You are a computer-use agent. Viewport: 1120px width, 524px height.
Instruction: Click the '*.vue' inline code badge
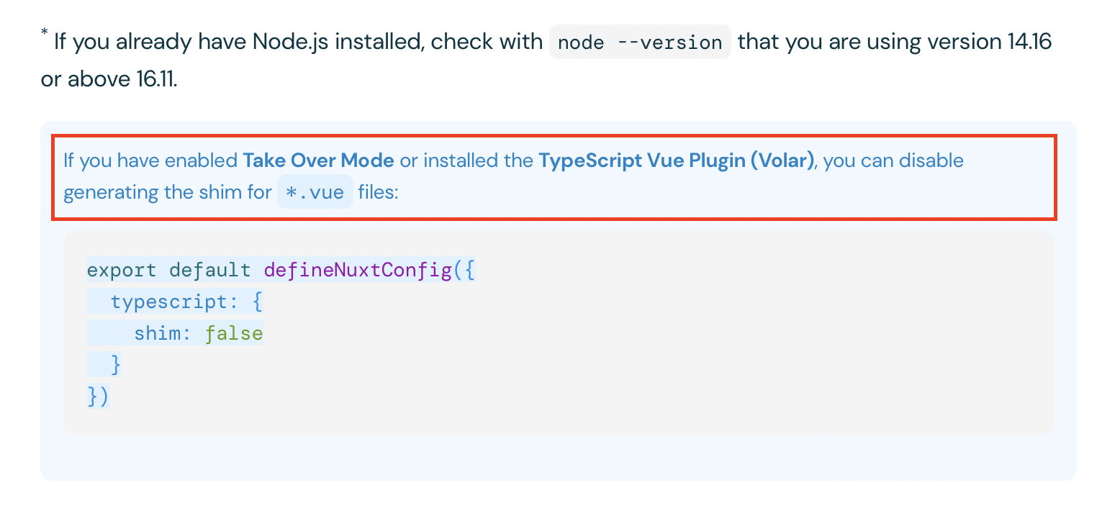(315, 192)
